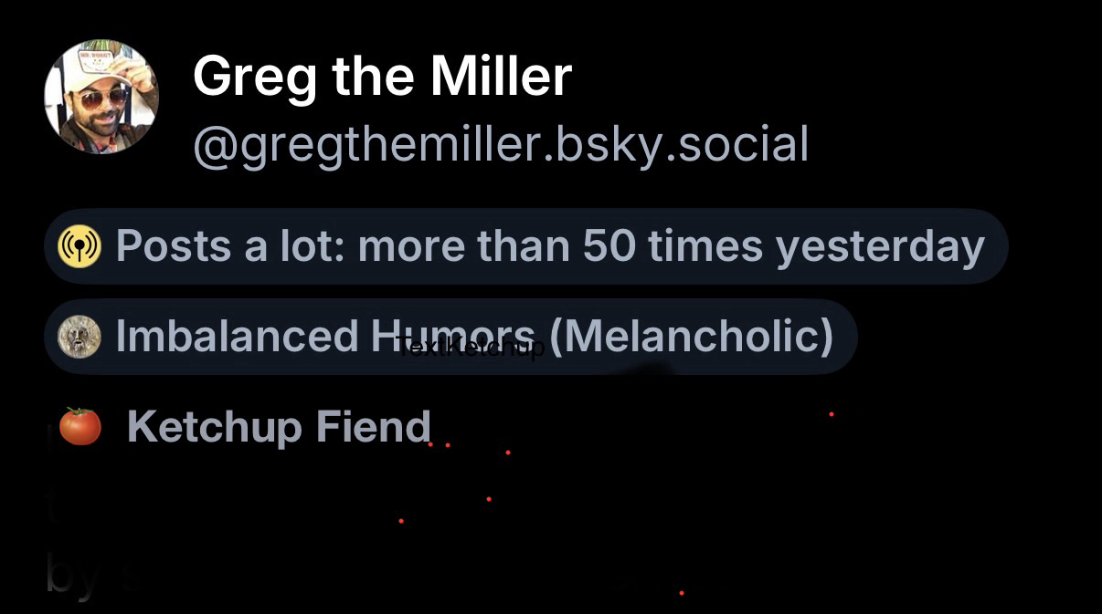Click the word "(Melancholic)" in the label

point(693,337)
